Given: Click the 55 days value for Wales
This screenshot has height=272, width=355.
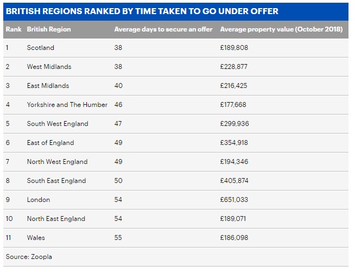Looking at the screenshot, I should tap(118, 238).
